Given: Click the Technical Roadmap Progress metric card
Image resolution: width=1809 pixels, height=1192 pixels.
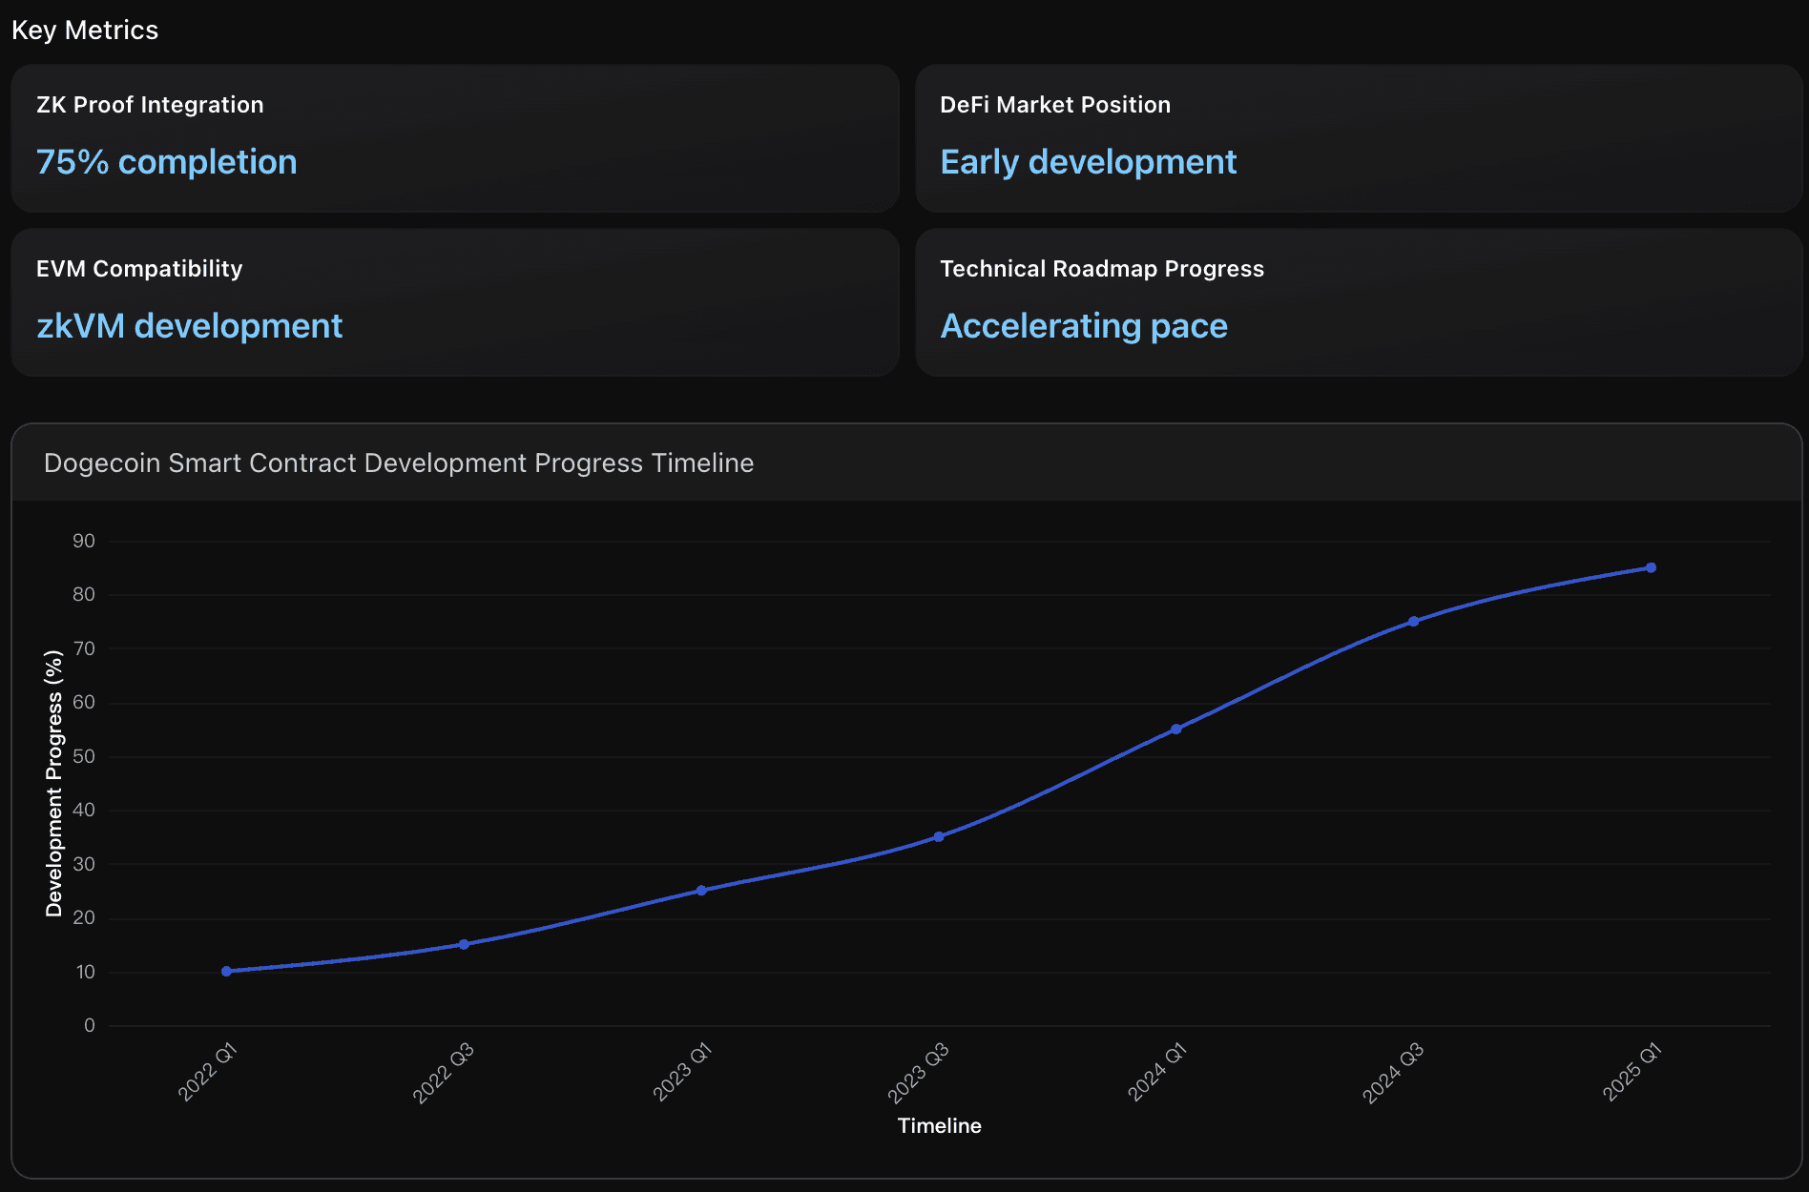Looking at the screenshot, I should coord(1359,302).
